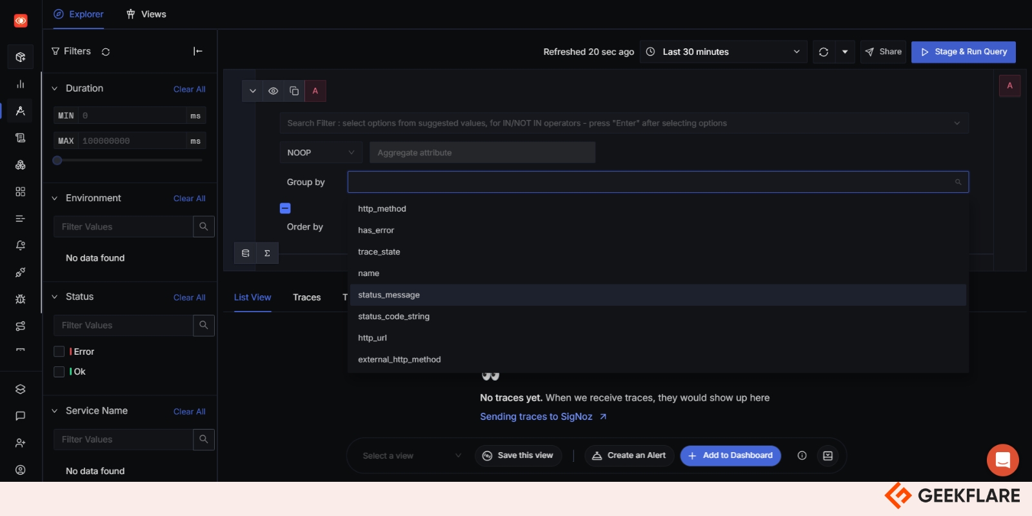Click the Environment filter search icon
The height and width of the screenshot is (516, 1032).
pyautogui.click(x=204, y=226)
